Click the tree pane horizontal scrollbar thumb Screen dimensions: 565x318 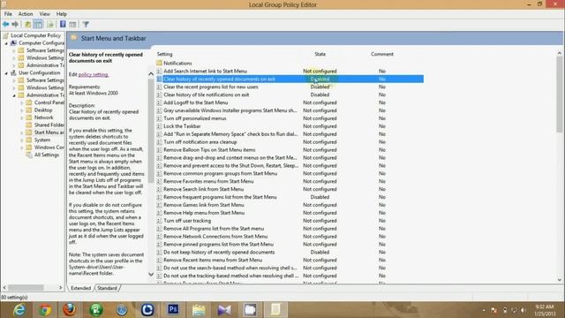(x=26, y=288)
